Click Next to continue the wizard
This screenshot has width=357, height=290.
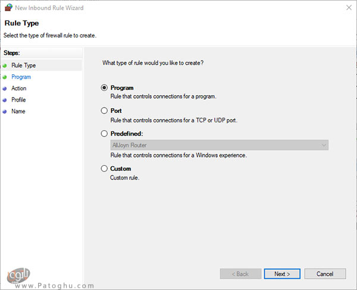(x=282, y=274)
